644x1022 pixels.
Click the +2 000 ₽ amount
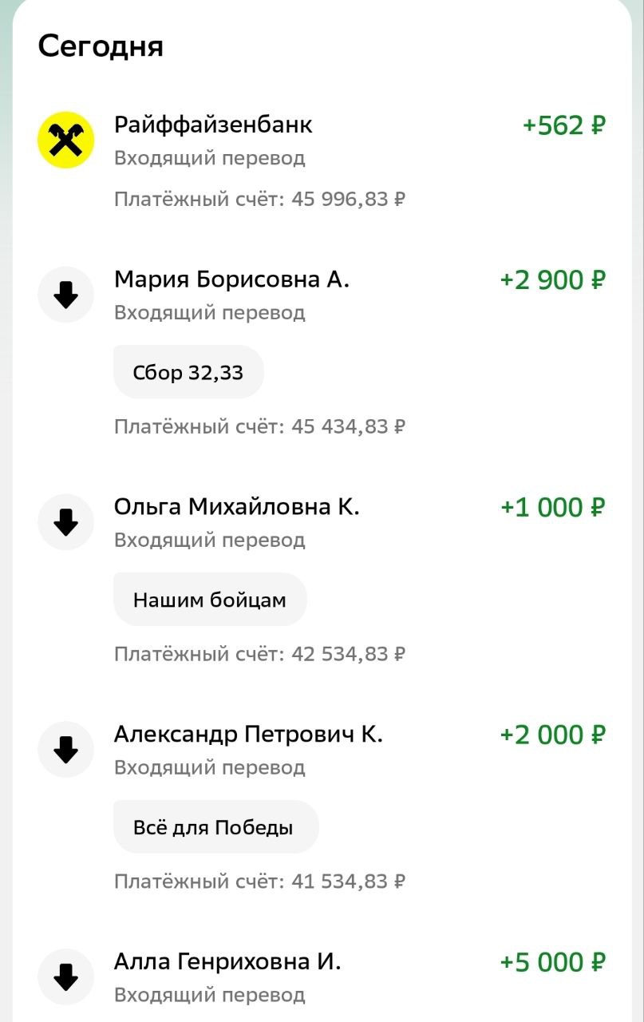point(553,735)
